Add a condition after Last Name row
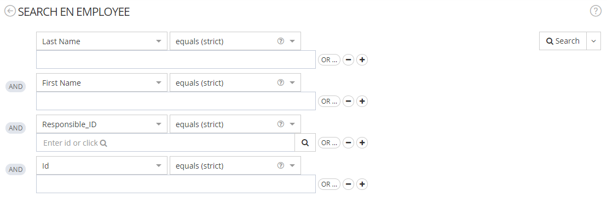This screenshot has width=607, height=203. (x=362, y=60)
